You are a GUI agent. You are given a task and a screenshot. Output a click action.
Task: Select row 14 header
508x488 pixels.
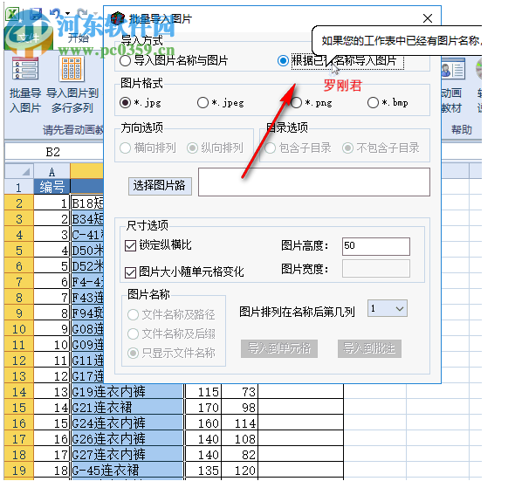19,392
